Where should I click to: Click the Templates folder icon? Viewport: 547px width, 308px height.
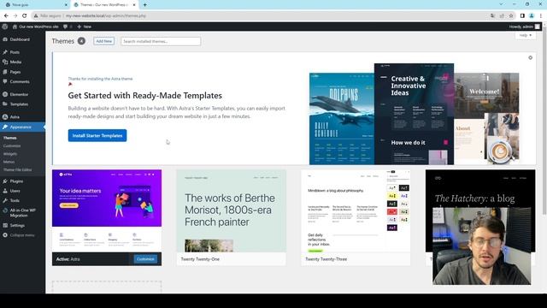click(x=5, y=104)
